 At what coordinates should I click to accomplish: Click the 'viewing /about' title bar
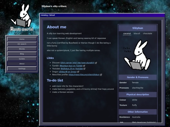click(x=102, y=15)
